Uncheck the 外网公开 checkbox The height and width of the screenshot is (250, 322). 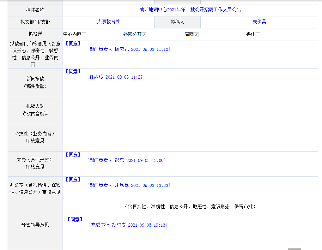tap(144, 35)
